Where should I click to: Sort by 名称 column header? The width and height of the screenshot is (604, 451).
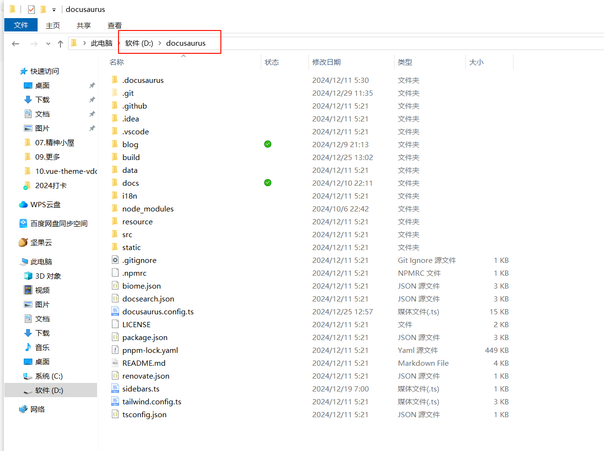(x=117, y=62)
